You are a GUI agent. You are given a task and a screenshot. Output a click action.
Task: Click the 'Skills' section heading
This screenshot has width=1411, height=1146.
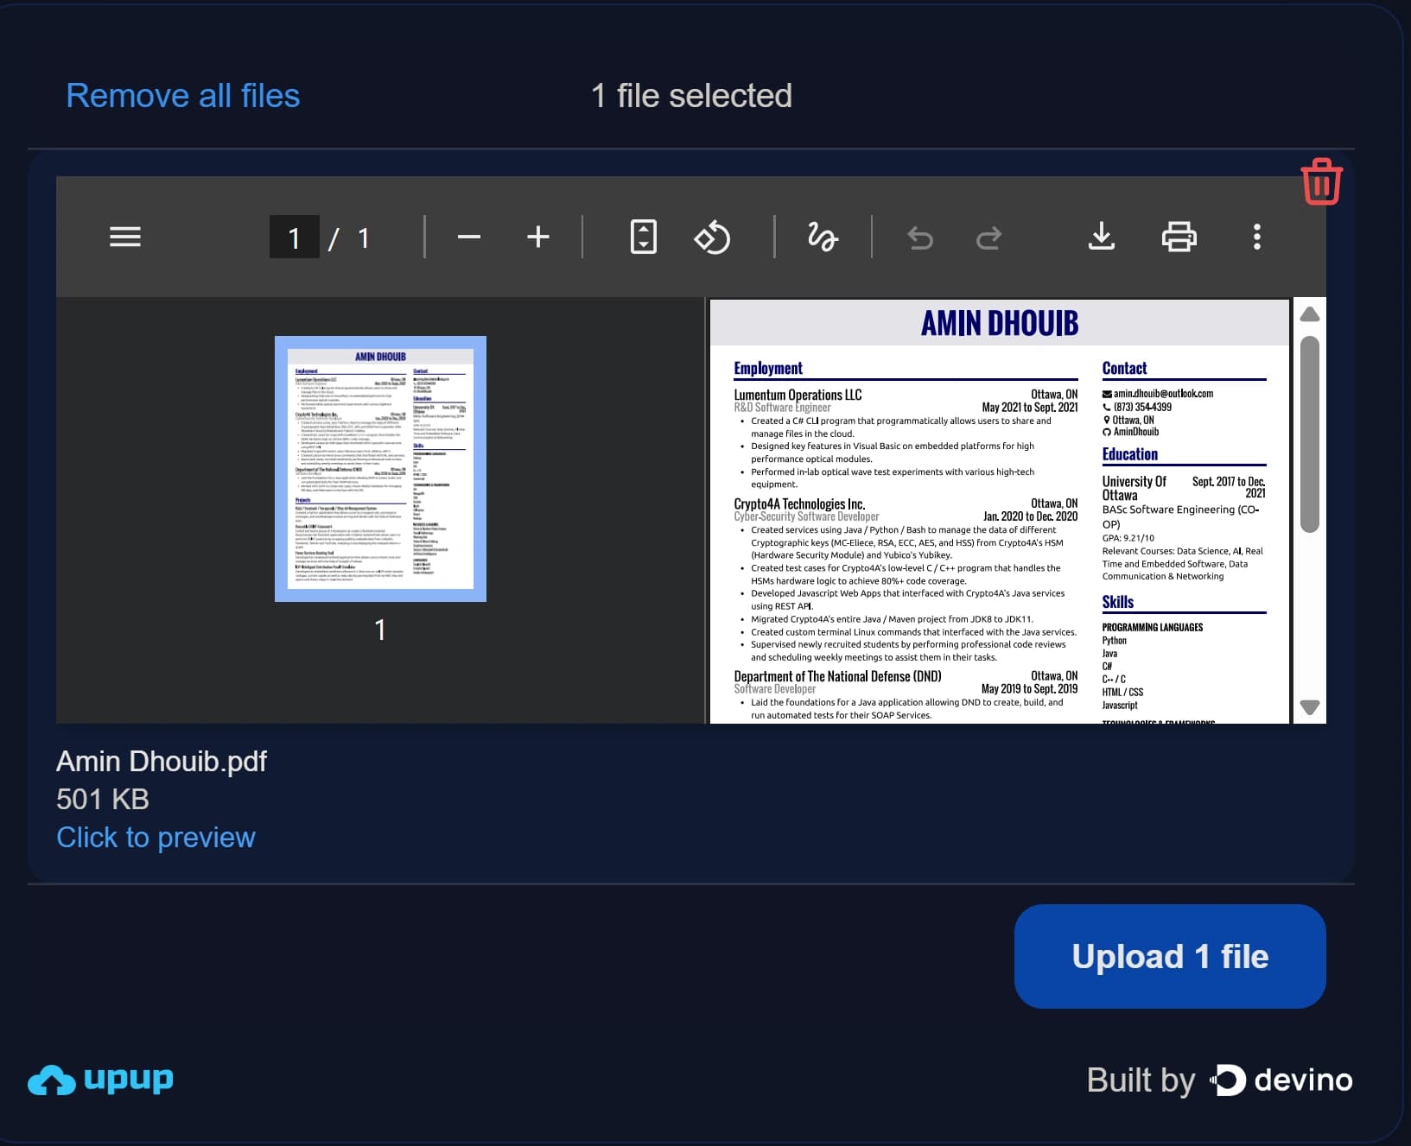point(1117,602)
